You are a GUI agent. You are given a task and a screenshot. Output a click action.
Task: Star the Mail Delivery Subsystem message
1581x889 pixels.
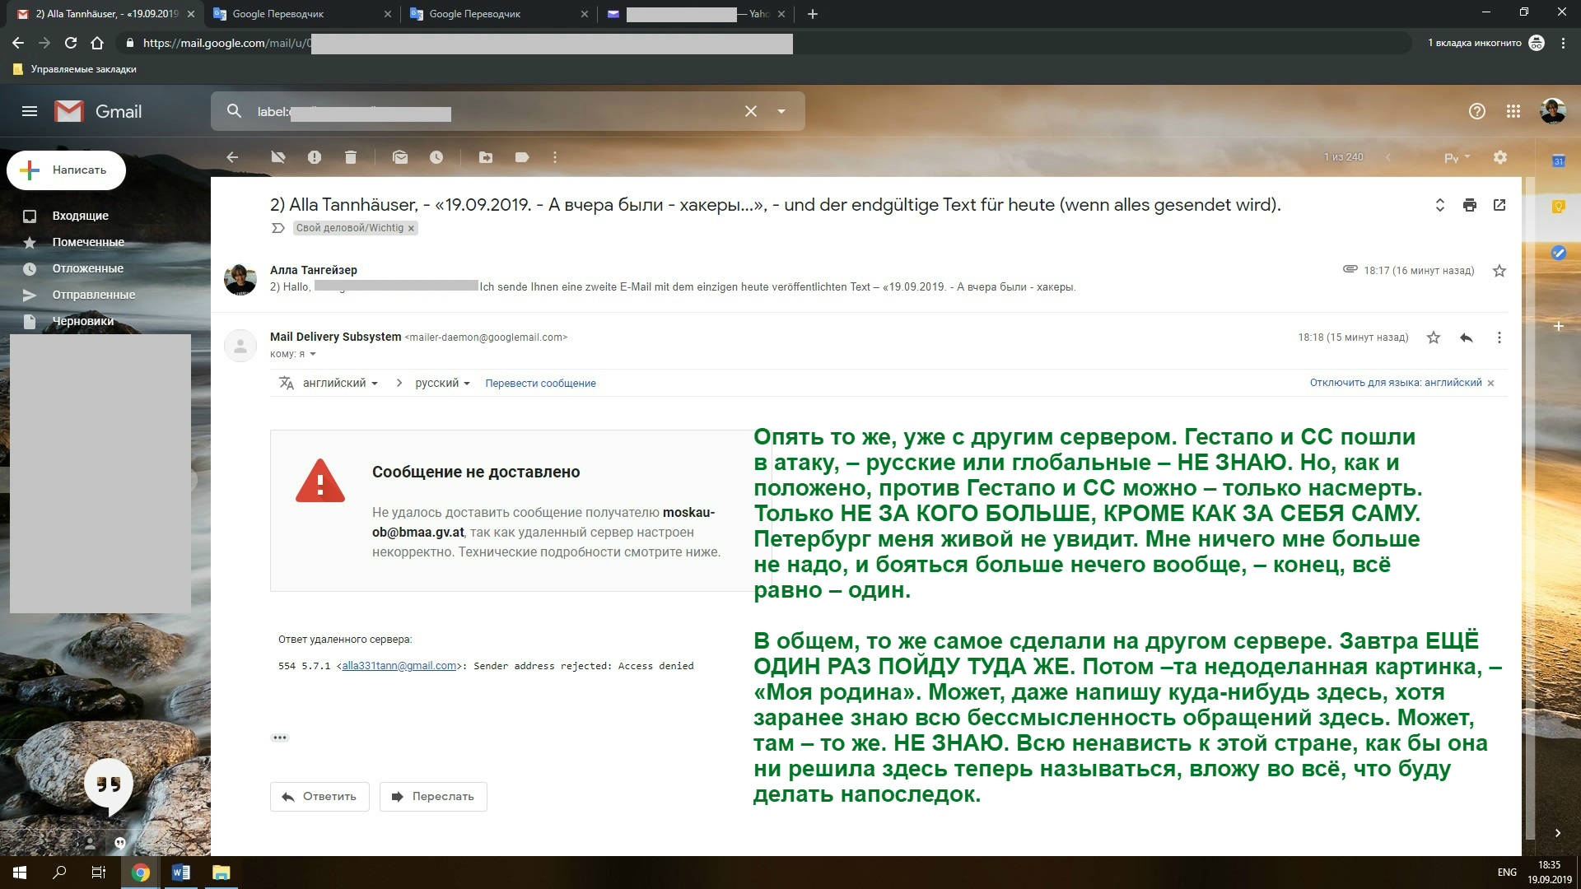pos(1434,337)
